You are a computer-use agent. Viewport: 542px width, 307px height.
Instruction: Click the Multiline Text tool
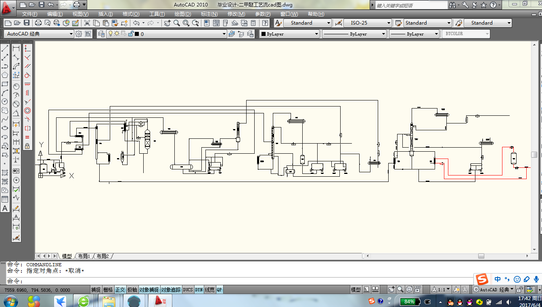[5, 209]
